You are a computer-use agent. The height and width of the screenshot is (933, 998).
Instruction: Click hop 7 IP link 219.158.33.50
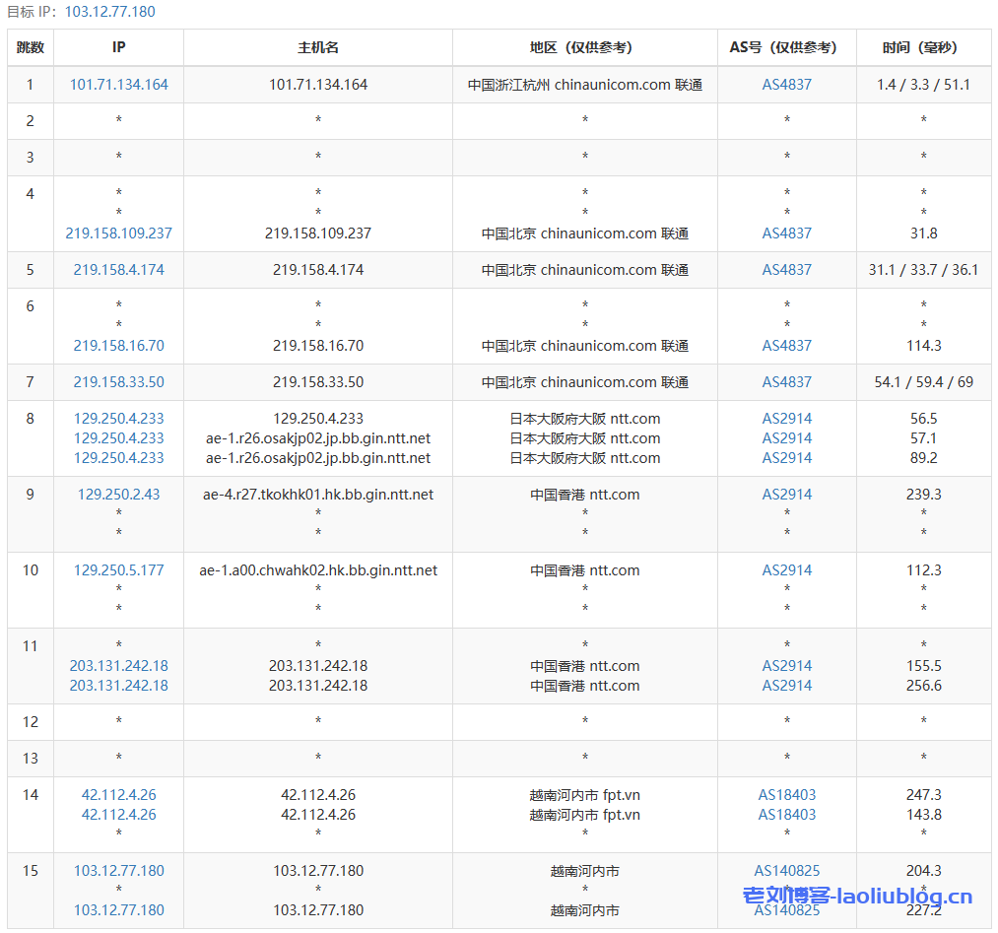118,382
